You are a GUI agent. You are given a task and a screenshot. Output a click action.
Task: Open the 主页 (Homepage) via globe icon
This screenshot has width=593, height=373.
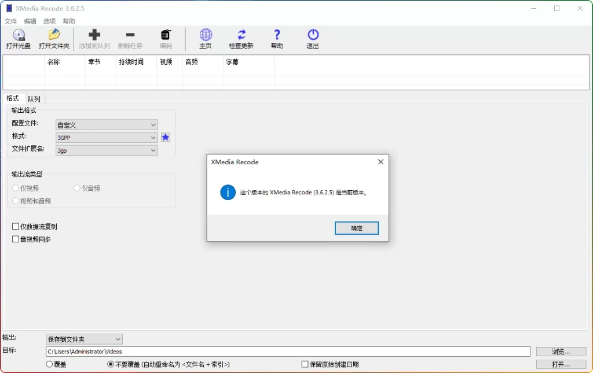205,38
